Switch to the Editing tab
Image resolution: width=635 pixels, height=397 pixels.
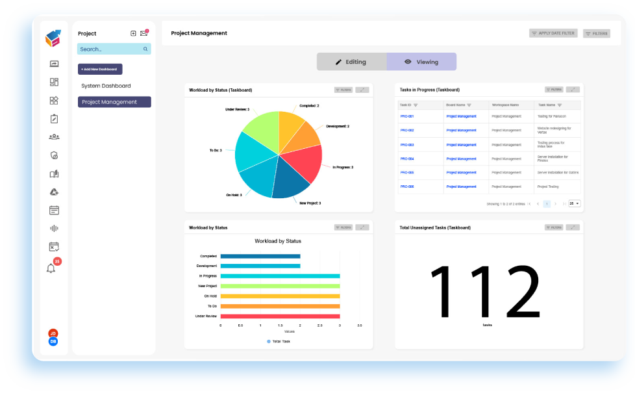pos(351,61)
